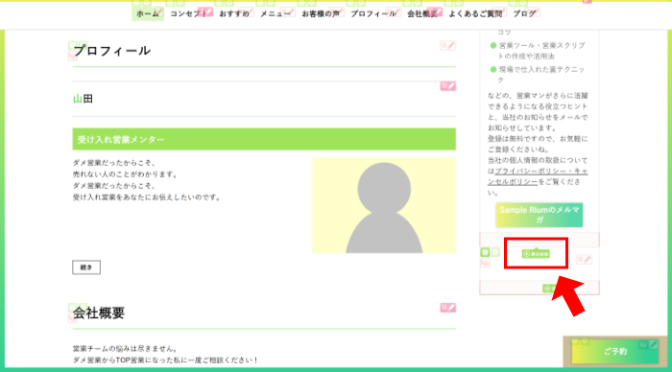This screenshot has height=372, width=672.
Task: Click the pink edit icon beside 会社概要
Action: [x=448, y=308]
